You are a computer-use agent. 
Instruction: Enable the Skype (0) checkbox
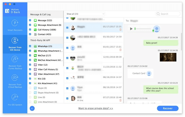(30, 88)
